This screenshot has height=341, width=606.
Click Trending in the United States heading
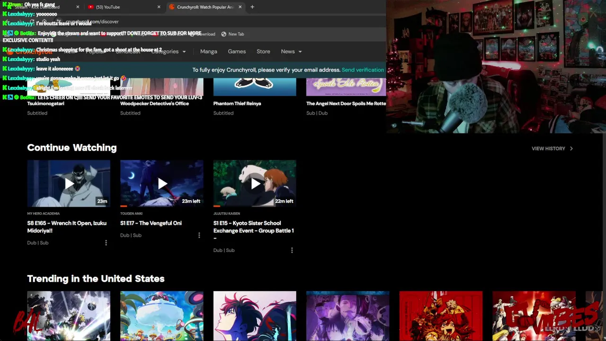tap(96, 279)
